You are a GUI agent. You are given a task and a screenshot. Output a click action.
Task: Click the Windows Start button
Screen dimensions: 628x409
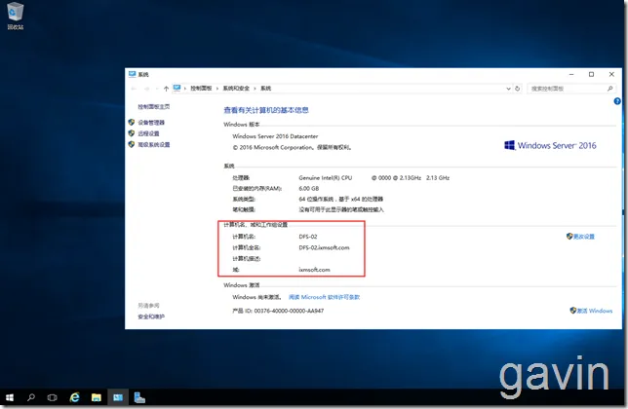[10, 397]
